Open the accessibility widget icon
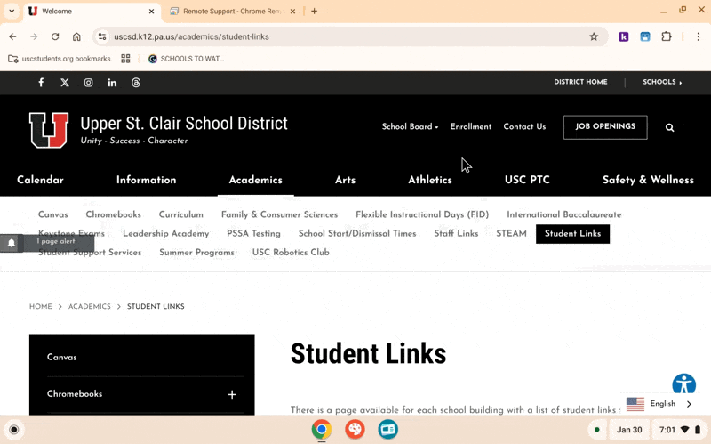This screenshot has width=711, height=444. tap(683, 384)
